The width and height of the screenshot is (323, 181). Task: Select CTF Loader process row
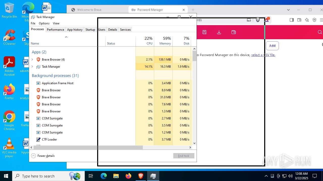[111, 140]
